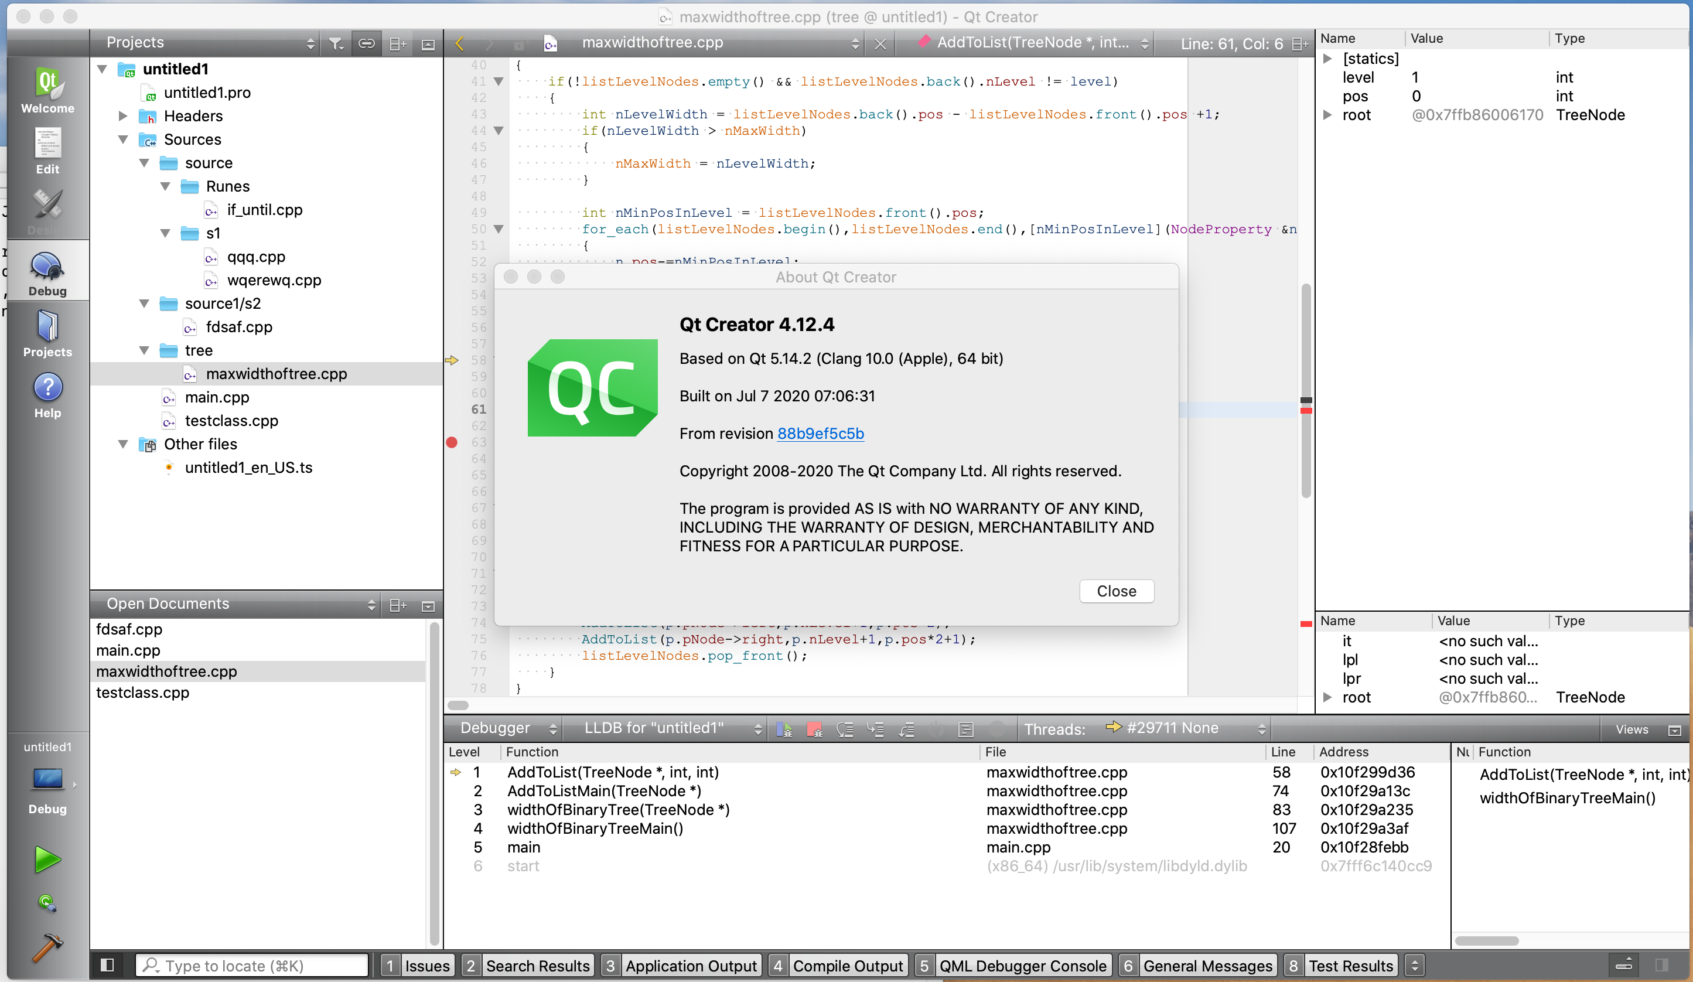Open the Test Results pane
Image resolution: width=1693 pixels, height=982 pixels.
click(x=1341, y=965)
